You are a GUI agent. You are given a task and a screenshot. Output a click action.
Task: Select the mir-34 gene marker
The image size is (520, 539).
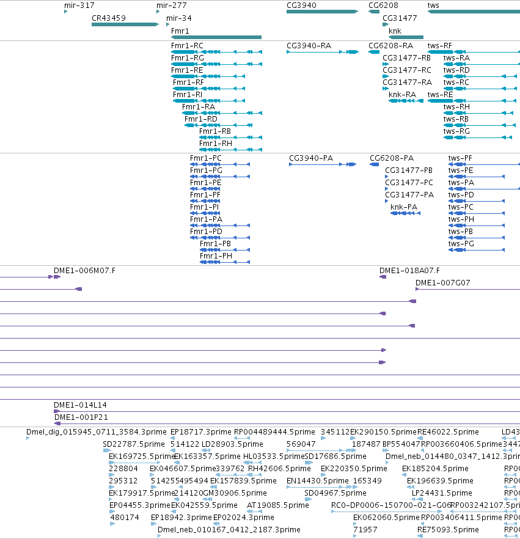point(167,24)
